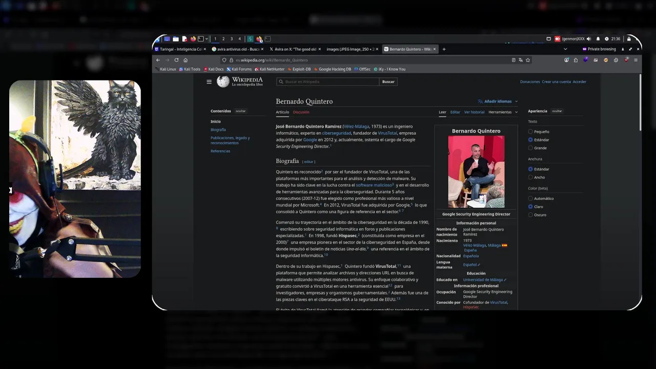The image size is (656, 369).
Task: Open notifications bell in the top panel
Action: (598, 38)
